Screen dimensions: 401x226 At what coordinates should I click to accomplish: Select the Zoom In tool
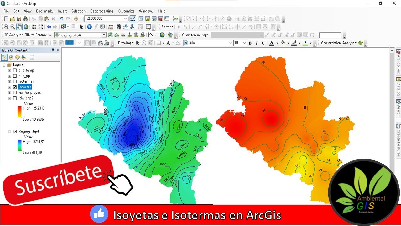6,27
